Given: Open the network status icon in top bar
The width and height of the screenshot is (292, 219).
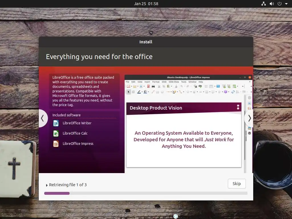Looking at the screenshot, I should point(263,3).
